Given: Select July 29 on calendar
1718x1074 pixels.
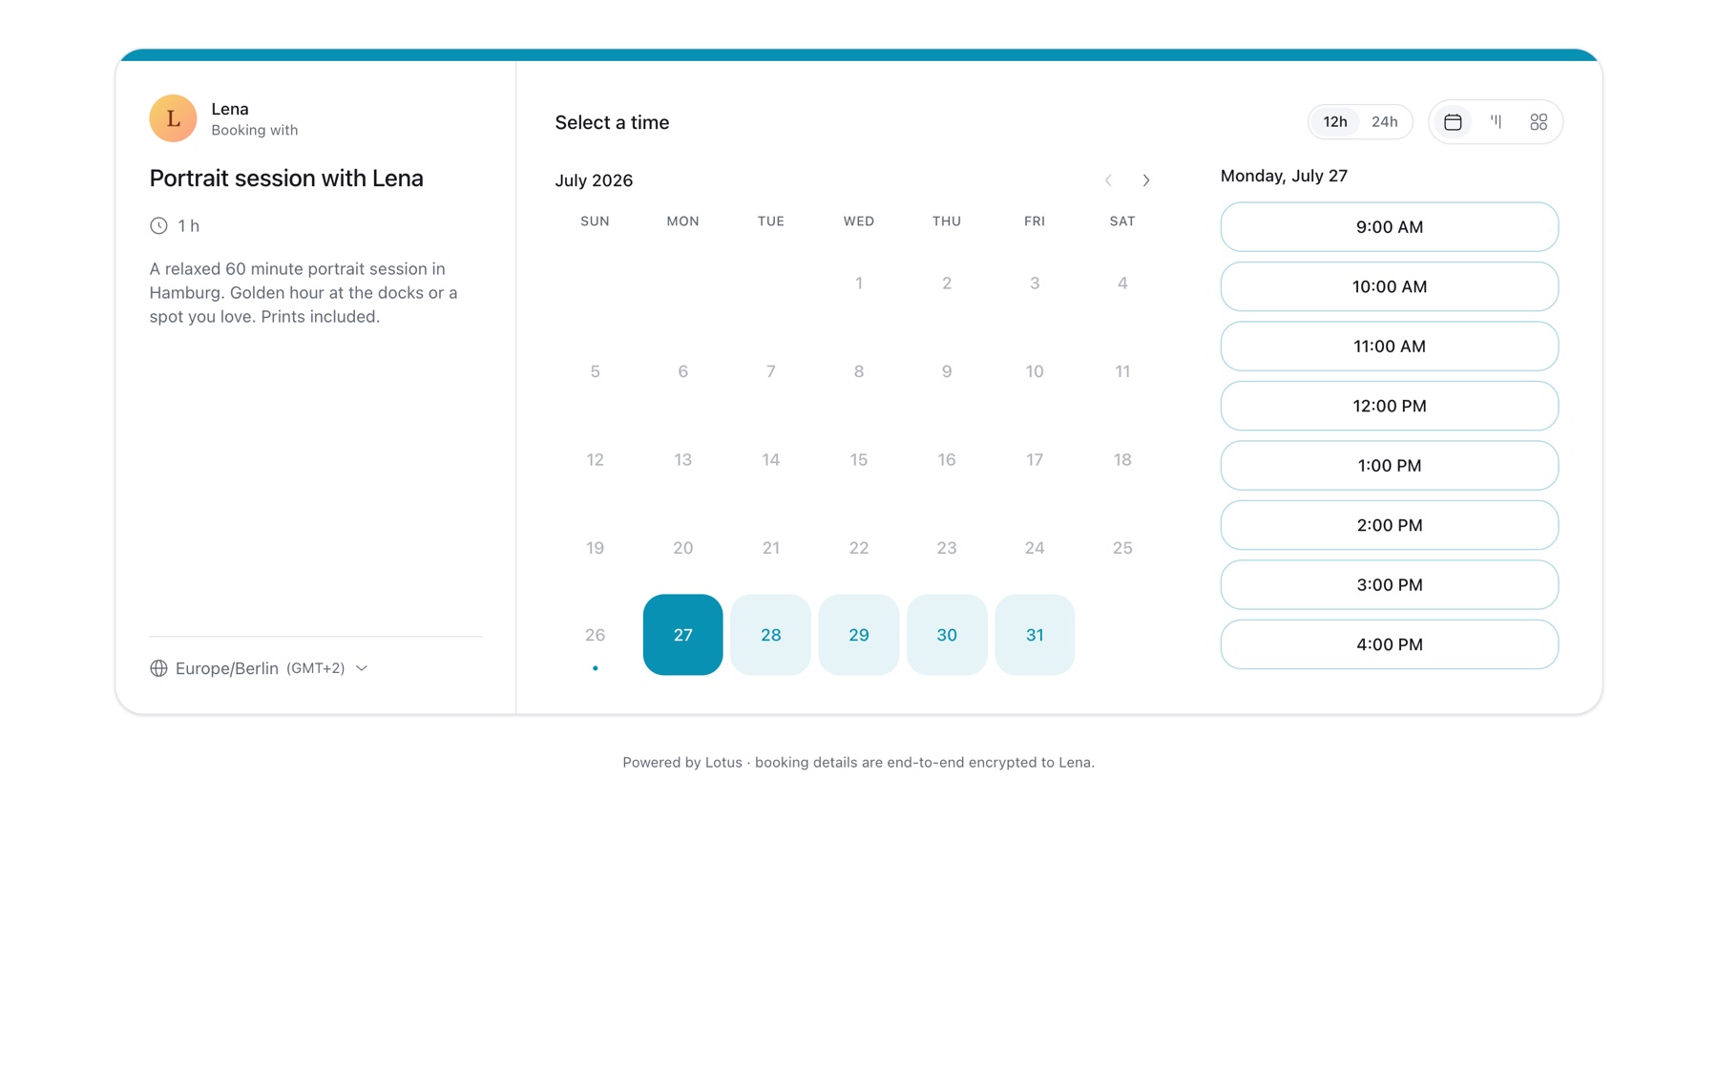Looking at the screenshot, I should (x=858, y=635).
